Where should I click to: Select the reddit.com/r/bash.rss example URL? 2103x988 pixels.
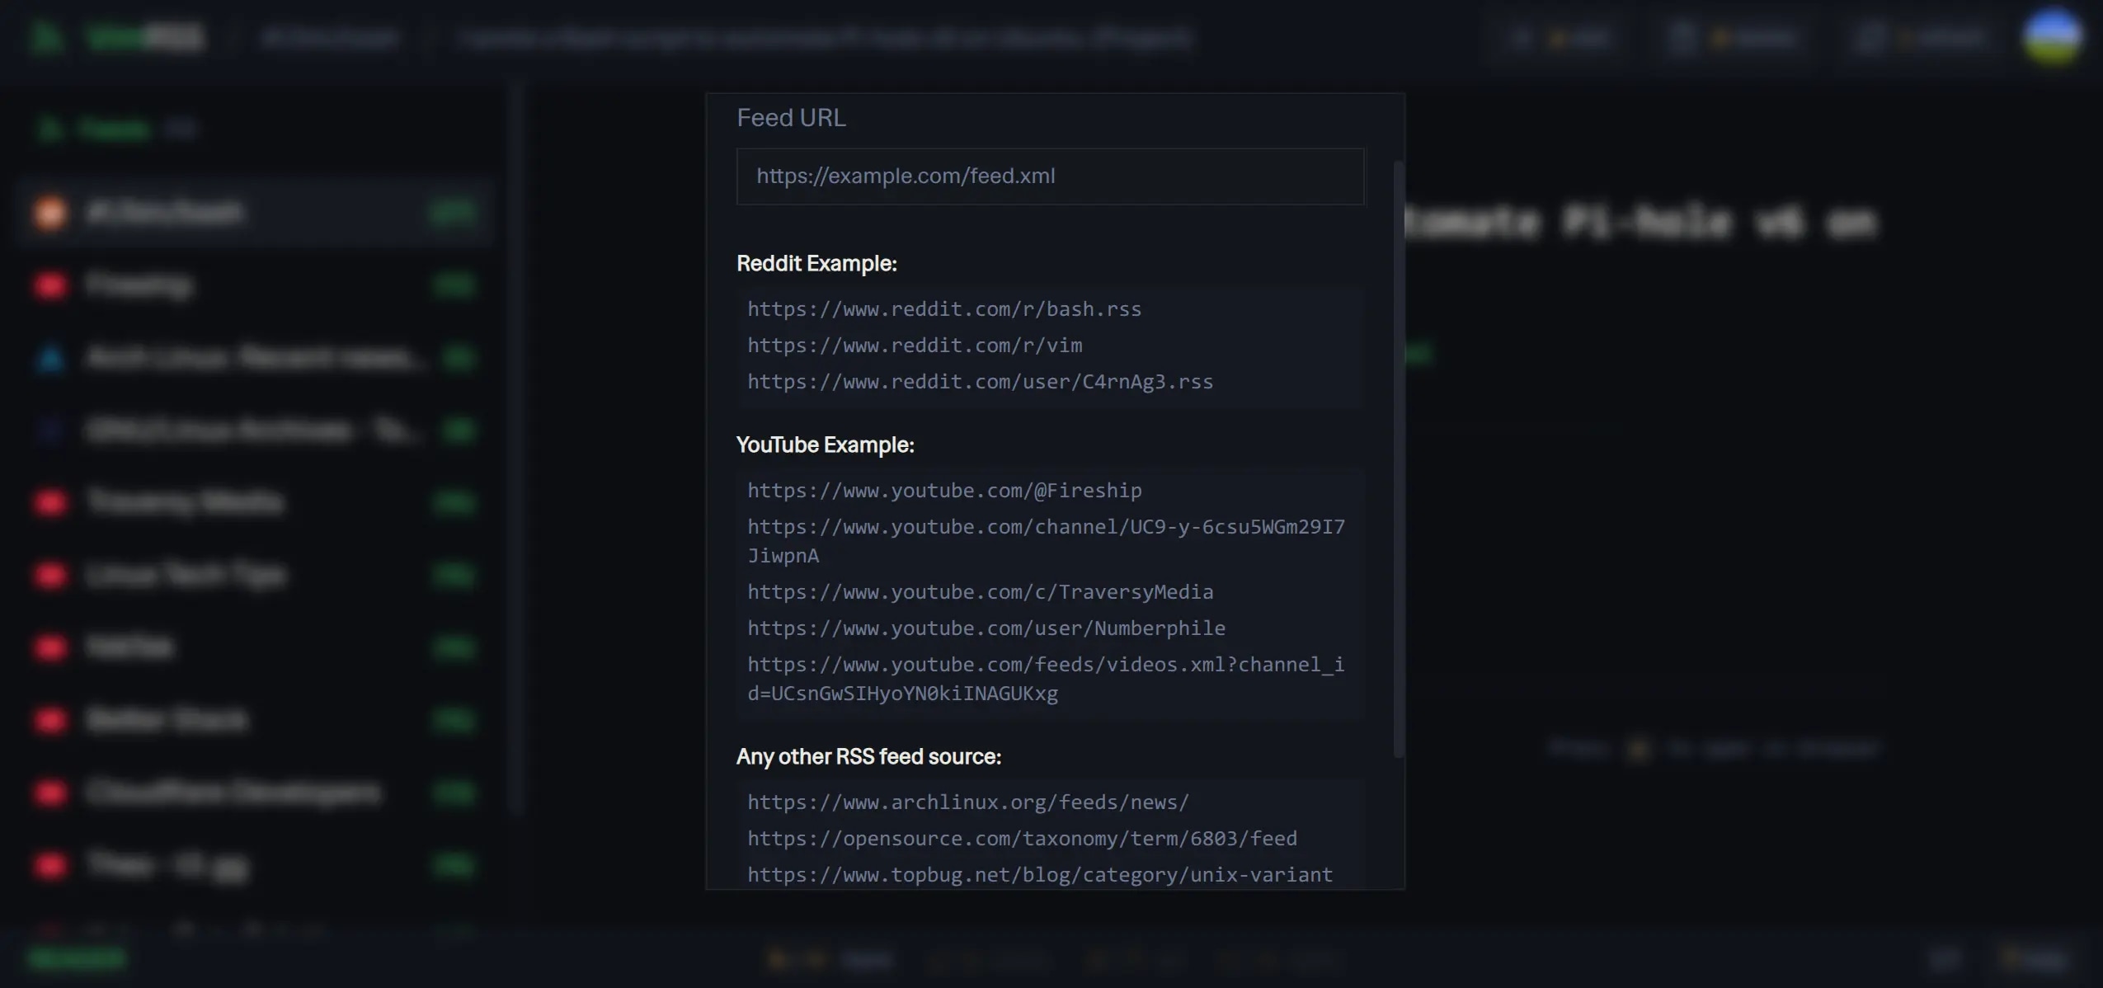pos(943,308)
